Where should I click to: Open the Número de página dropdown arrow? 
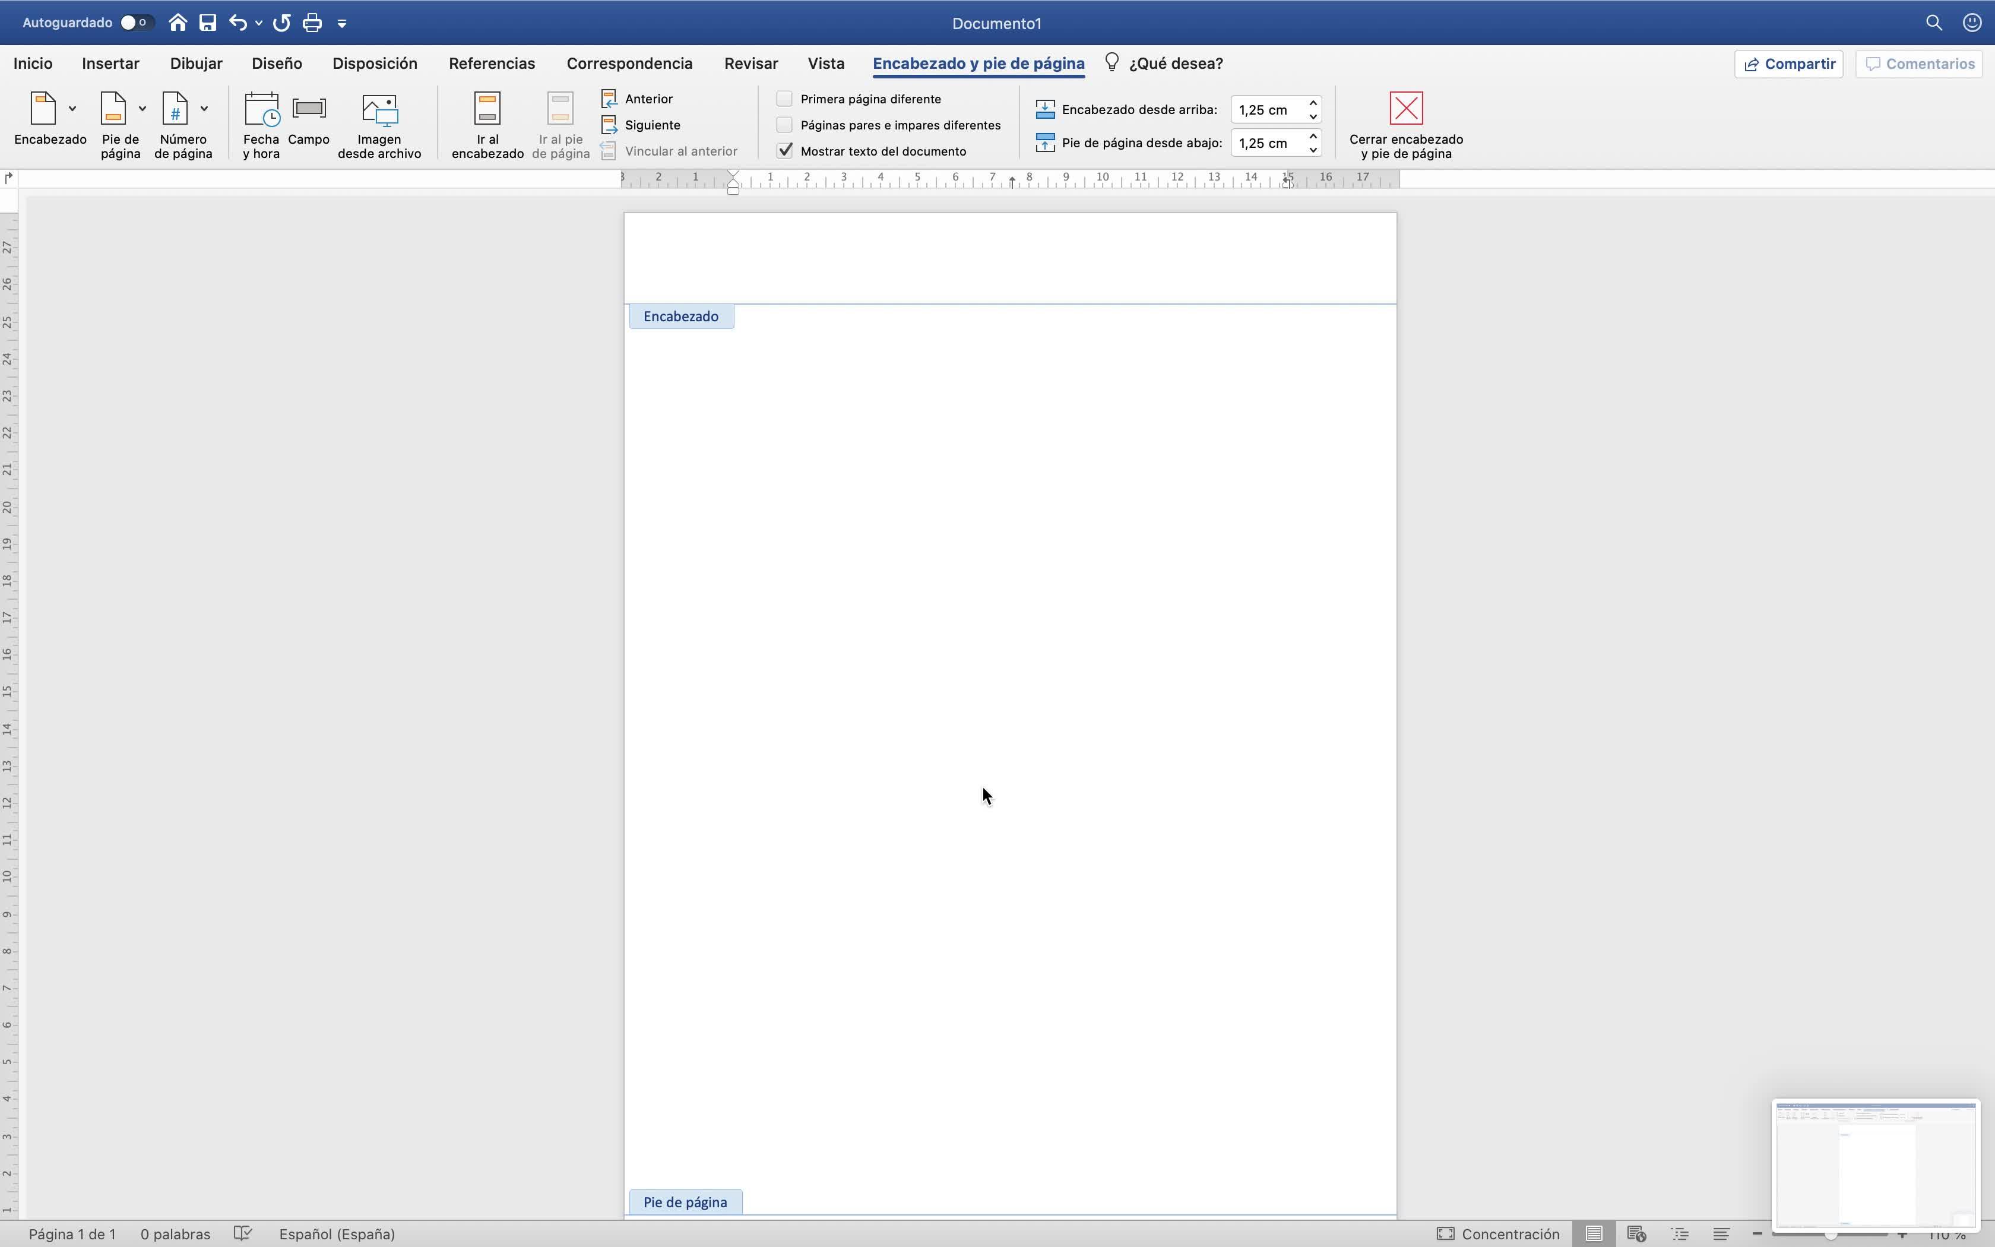click(x=204, y=109)
